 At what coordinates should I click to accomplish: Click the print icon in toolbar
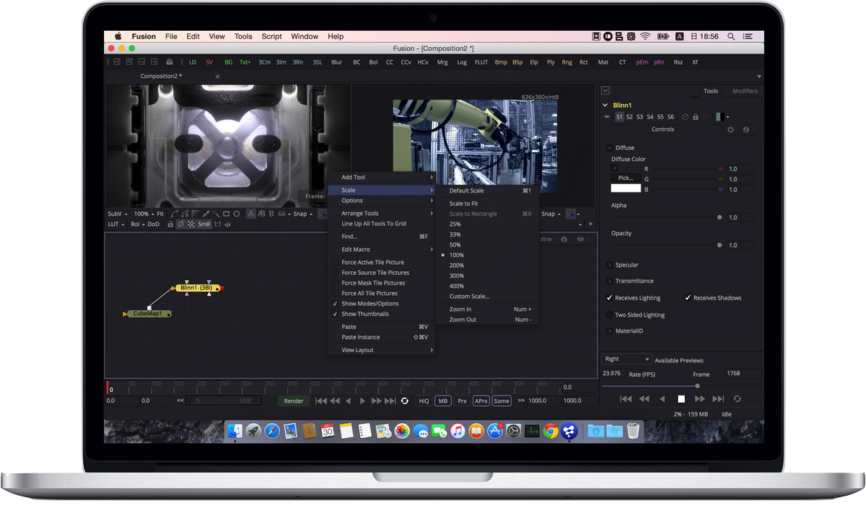click(170, 62)
